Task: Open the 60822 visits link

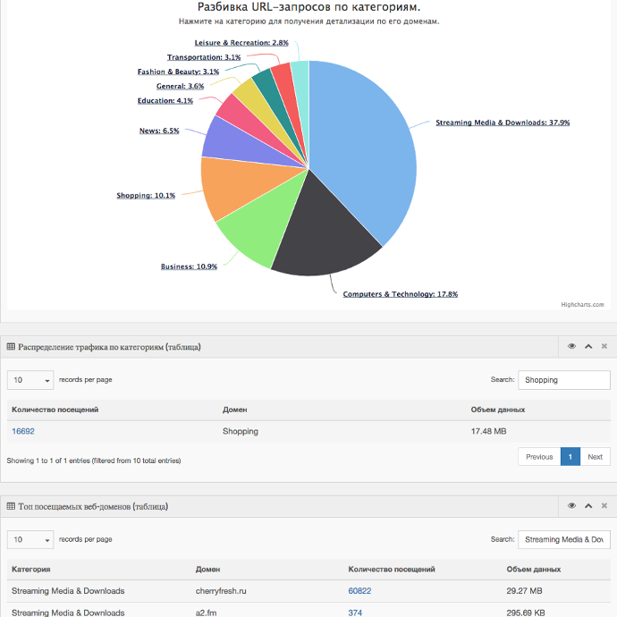Action: pyautogui.click(x=360, y=591)
